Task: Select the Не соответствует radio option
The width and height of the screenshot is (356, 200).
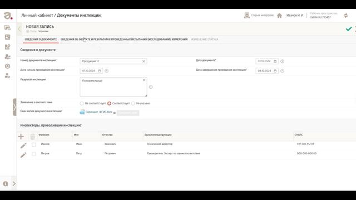Action: (82, 103)
